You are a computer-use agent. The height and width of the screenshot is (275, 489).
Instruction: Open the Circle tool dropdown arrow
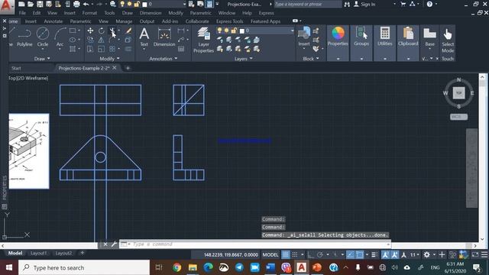click(x=43, y=49)
